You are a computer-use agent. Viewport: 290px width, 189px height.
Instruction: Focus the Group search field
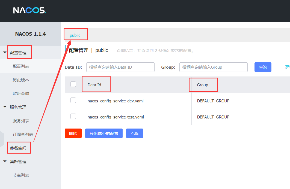[x=214, y=67]
